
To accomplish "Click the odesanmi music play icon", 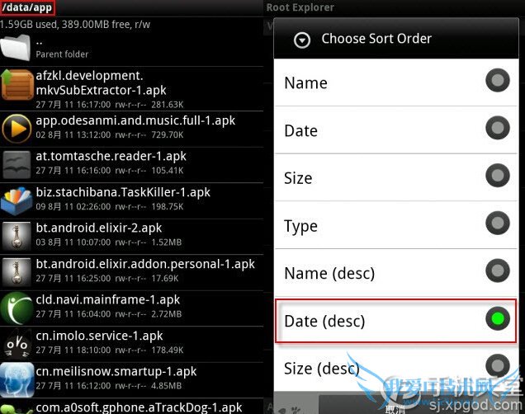I will coord(17,129).
